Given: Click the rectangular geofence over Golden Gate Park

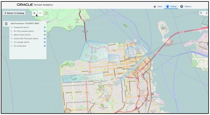Looking at the screenshot, I should point(83,78).
